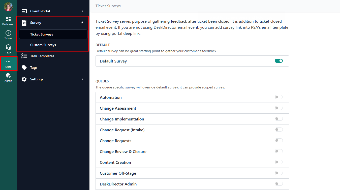Enable the Automation queue survey toggle
This screenshot has width=340, height=190.
click(x=279, y=97)
